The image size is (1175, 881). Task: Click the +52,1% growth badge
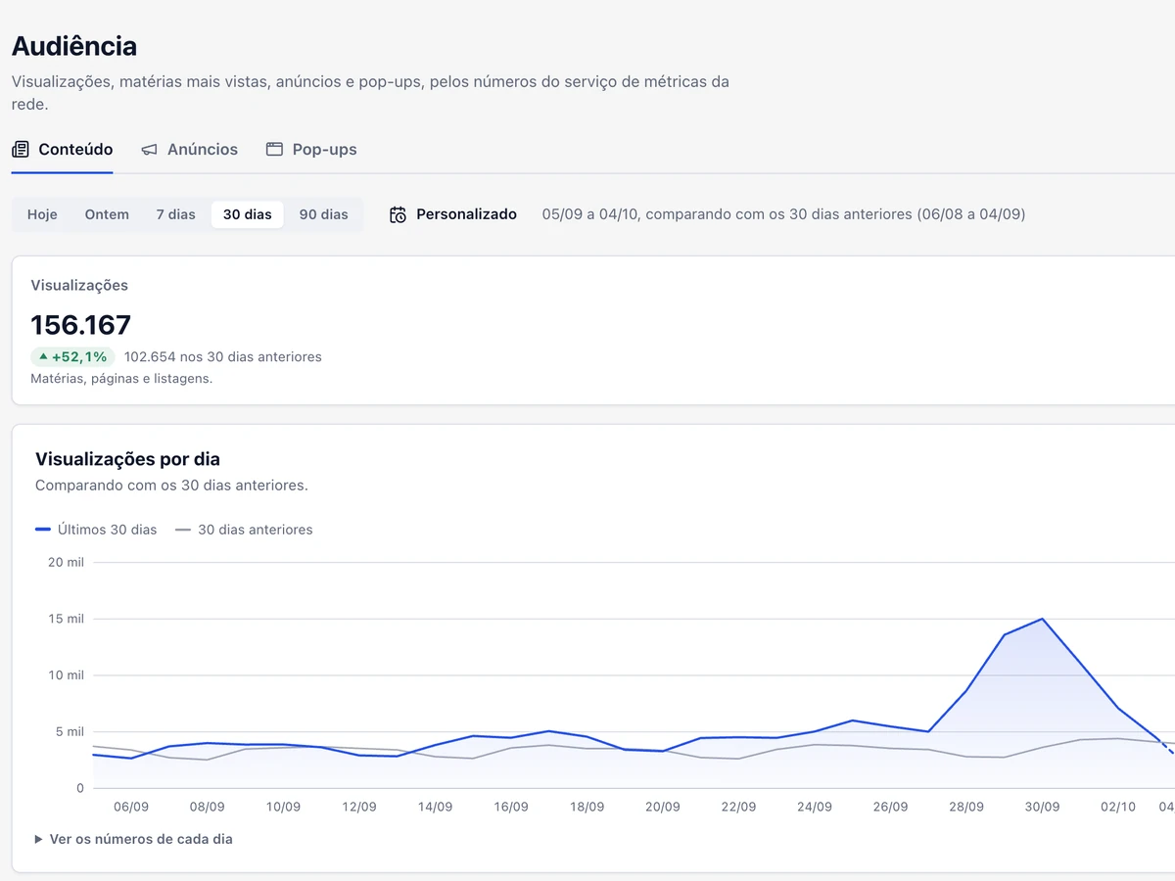pyautogui.click(x=72, y=357)
